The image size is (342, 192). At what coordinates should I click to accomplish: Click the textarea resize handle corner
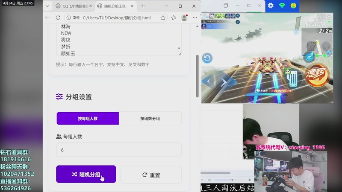180,54
